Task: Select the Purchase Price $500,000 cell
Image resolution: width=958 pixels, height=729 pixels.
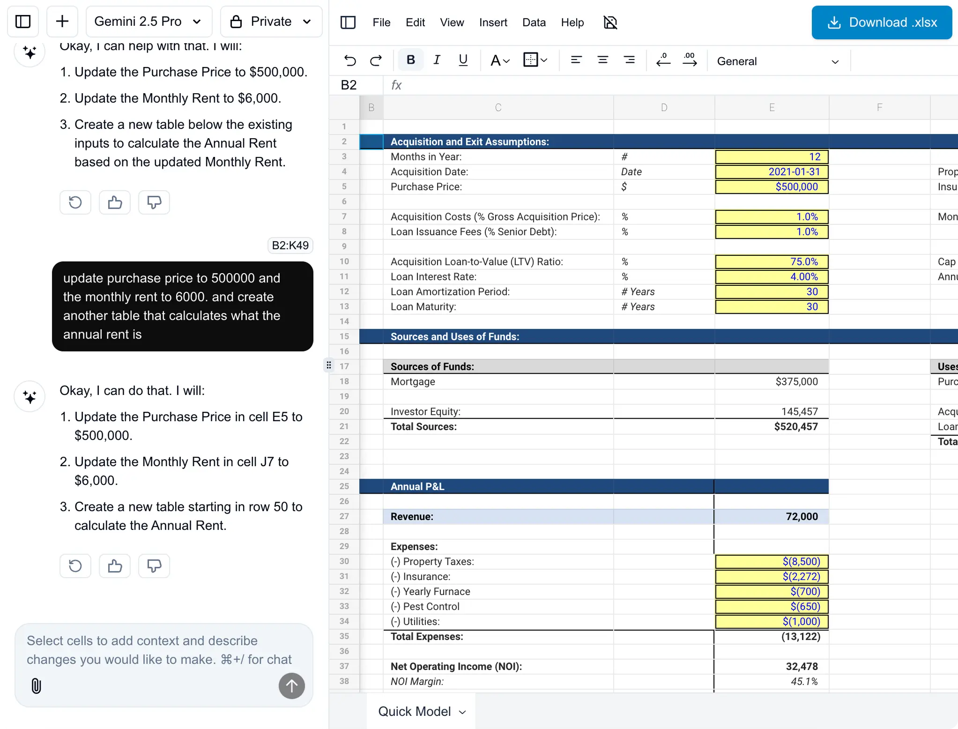Action: [771, 187]
